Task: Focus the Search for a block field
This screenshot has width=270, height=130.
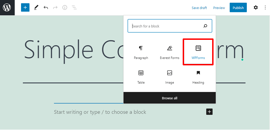Action: click(x=170, y=26)
